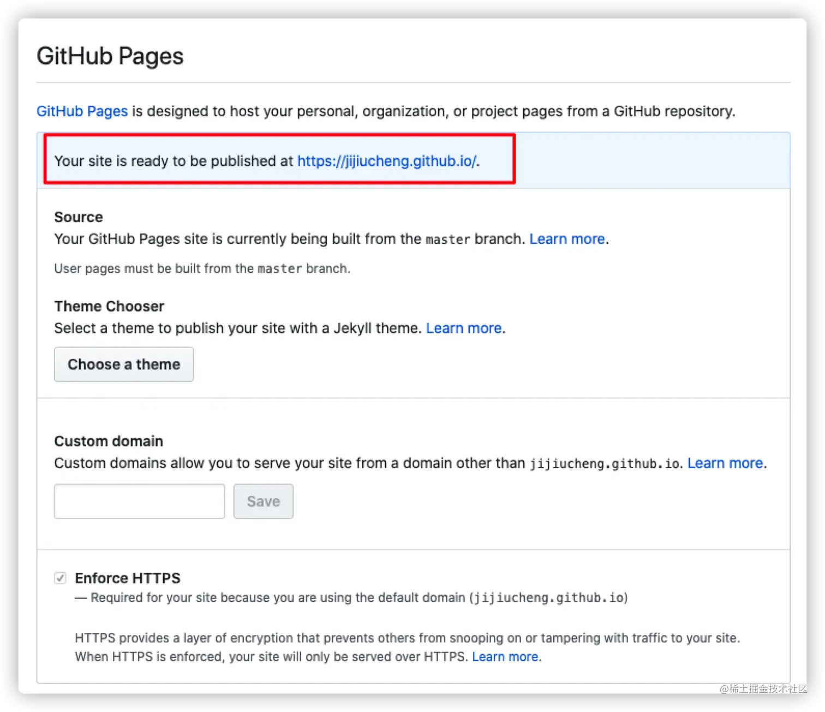825x712 pixels.
Task: Click the Enforce HTTPS label text
Action: 128,578
